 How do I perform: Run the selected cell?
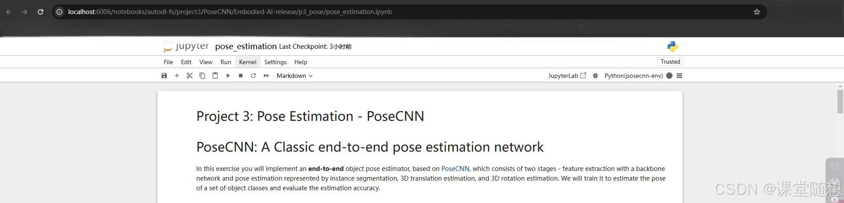pyautogui.click(x=228, y=76)
